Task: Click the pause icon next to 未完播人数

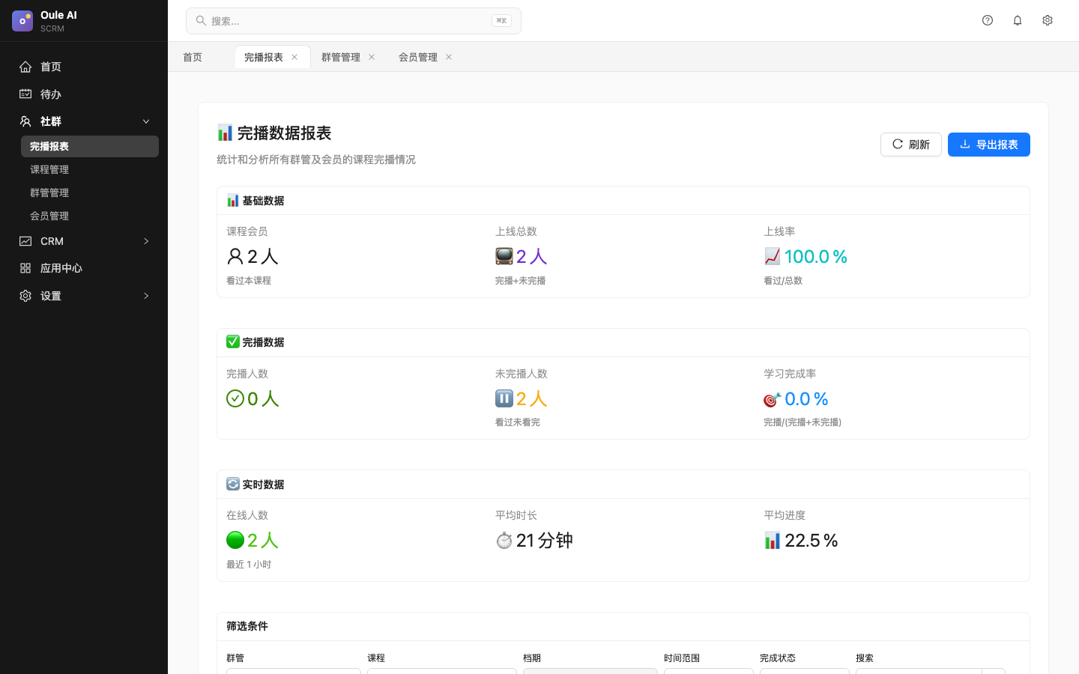Action: click(504, 398)
